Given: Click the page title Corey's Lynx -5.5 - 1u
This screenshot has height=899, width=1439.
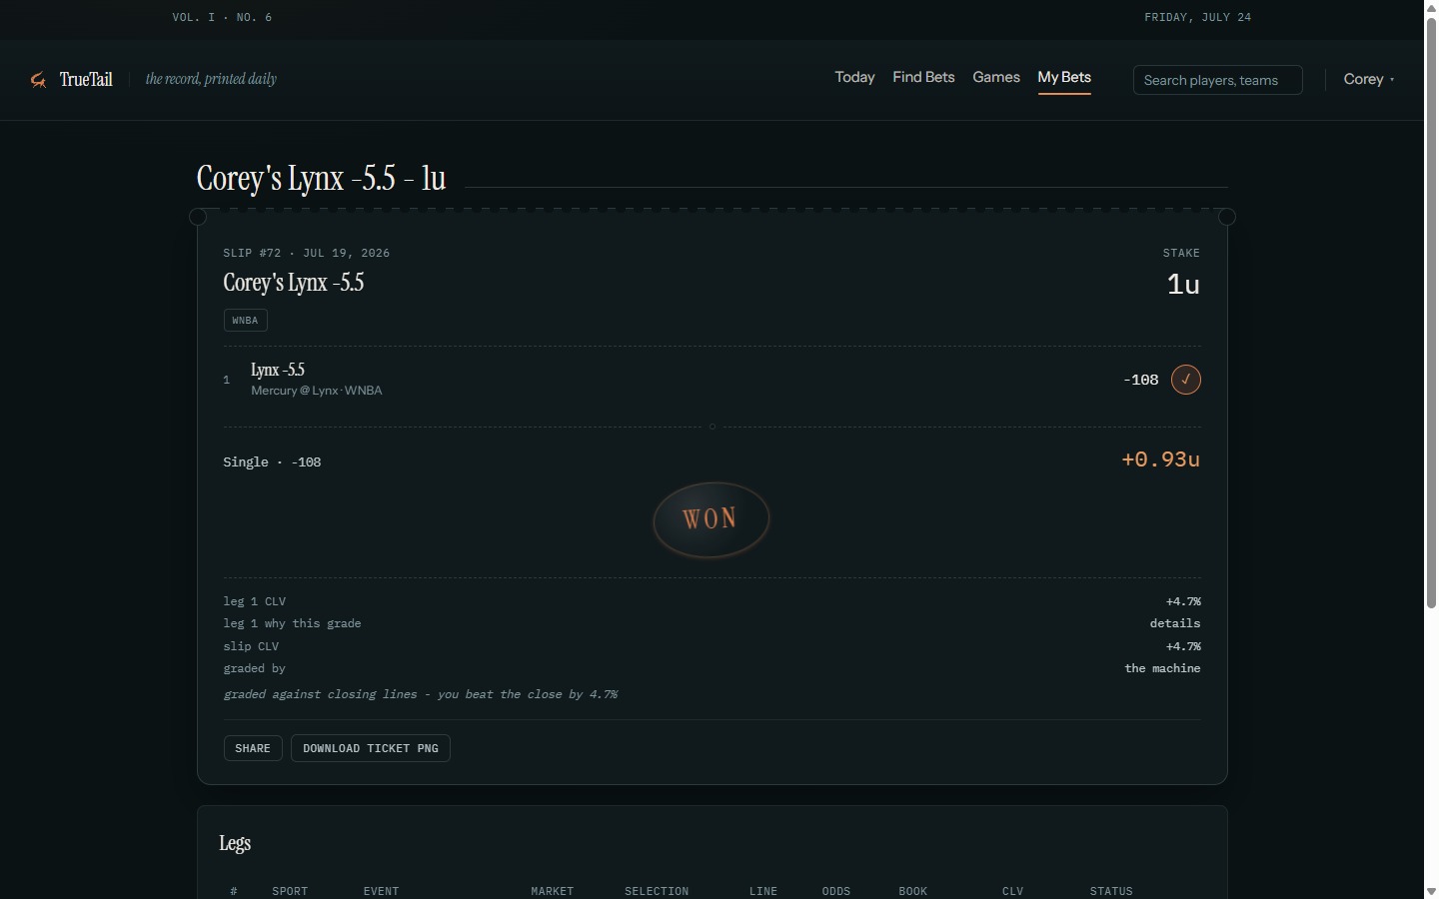Looking at the screenshot, I should click(321, 179).
